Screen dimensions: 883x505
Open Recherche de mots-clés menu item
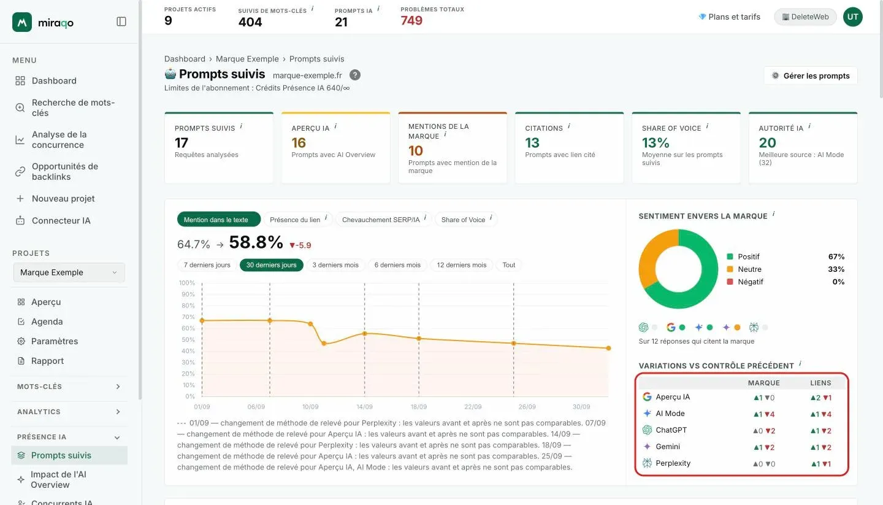[73, 108]
